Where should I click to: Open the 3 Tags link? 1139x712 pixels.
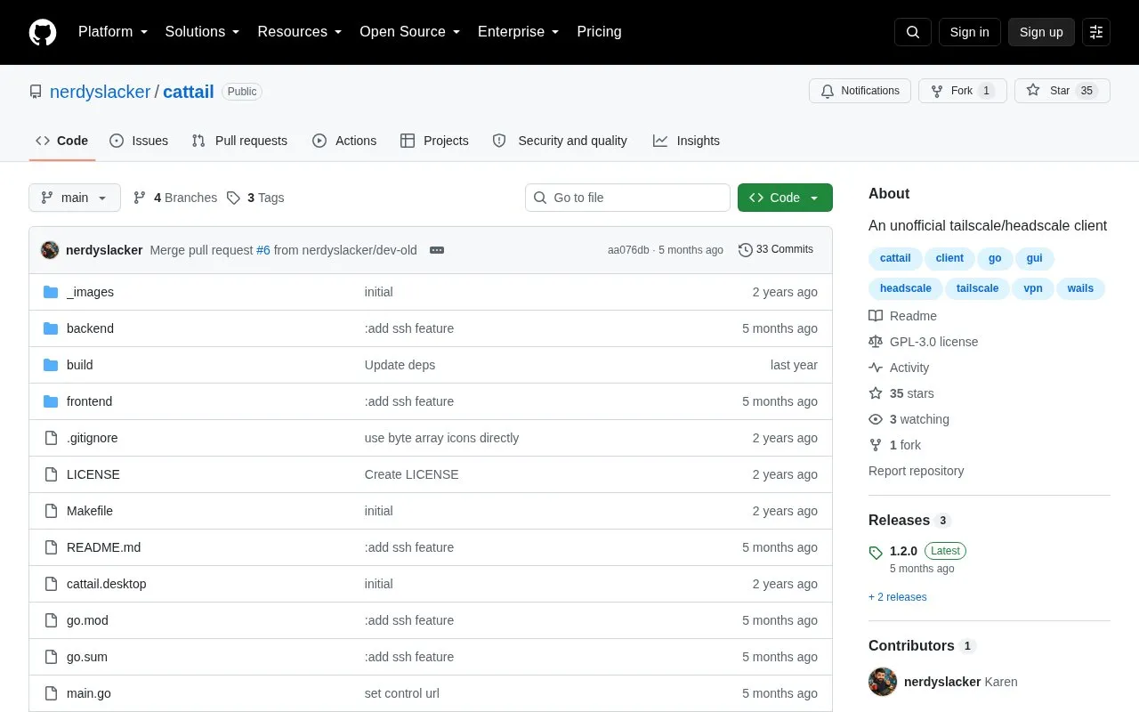255,198
